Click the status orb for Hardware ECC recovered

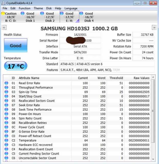(x=6, y=145)
